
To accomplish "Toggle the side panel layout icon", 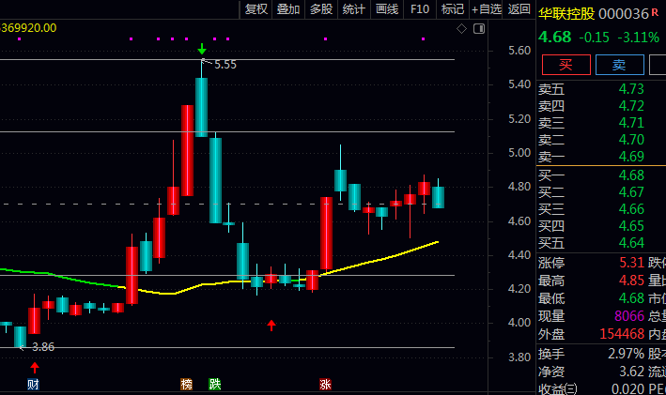I will 479,28.
